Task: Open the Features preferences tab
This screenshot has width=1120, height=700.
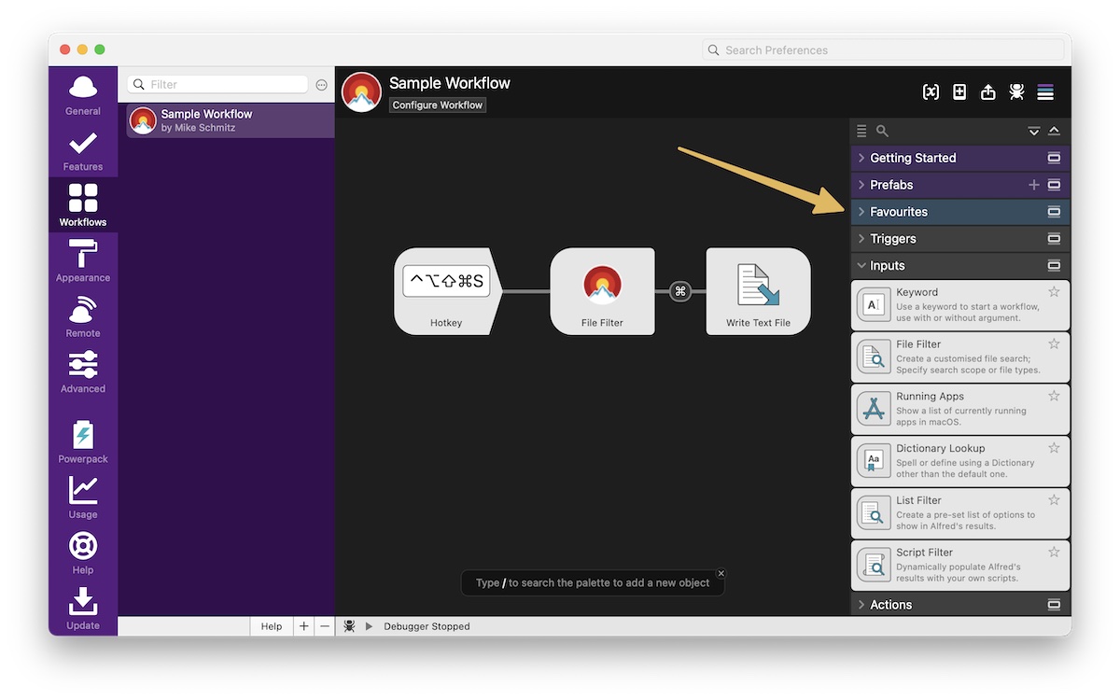Action: pos(83,150)
